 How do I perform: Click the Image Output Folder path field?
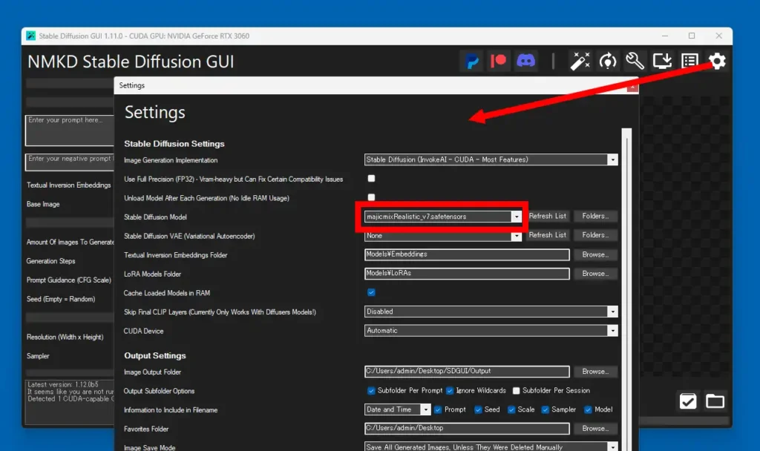pos(467,371)
